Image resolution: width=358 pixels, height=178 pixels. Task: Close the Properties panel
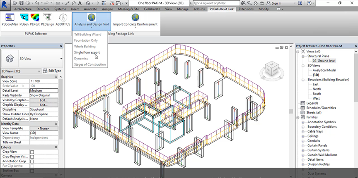(x=61, y=46)
